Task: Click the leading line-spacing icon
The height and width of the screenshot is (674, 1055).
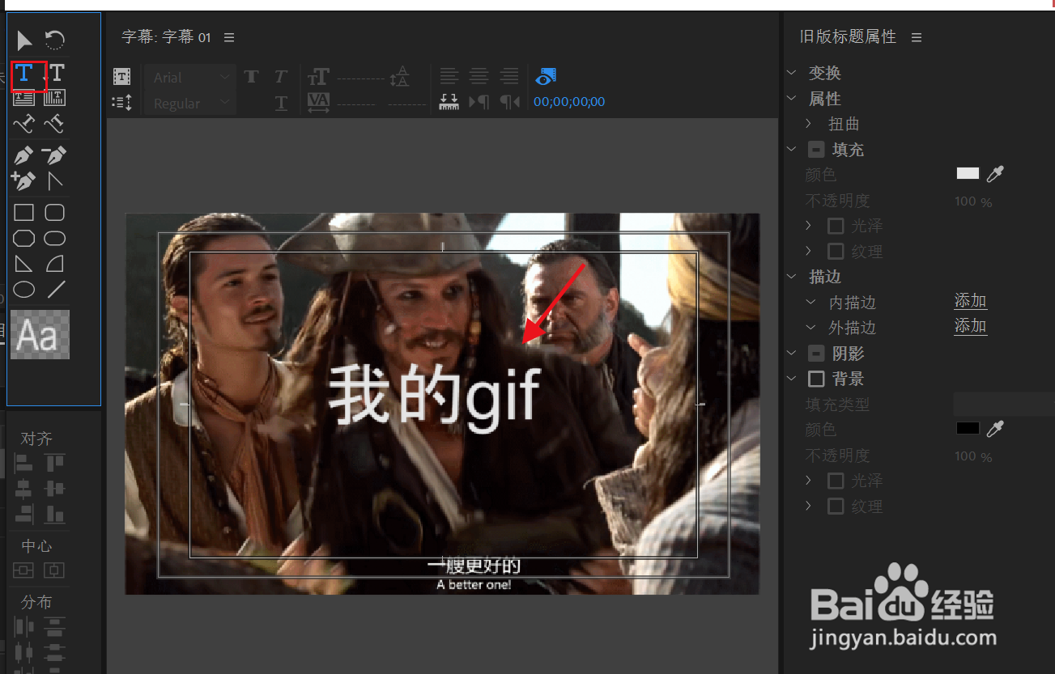Action: [x=399, y=77]
